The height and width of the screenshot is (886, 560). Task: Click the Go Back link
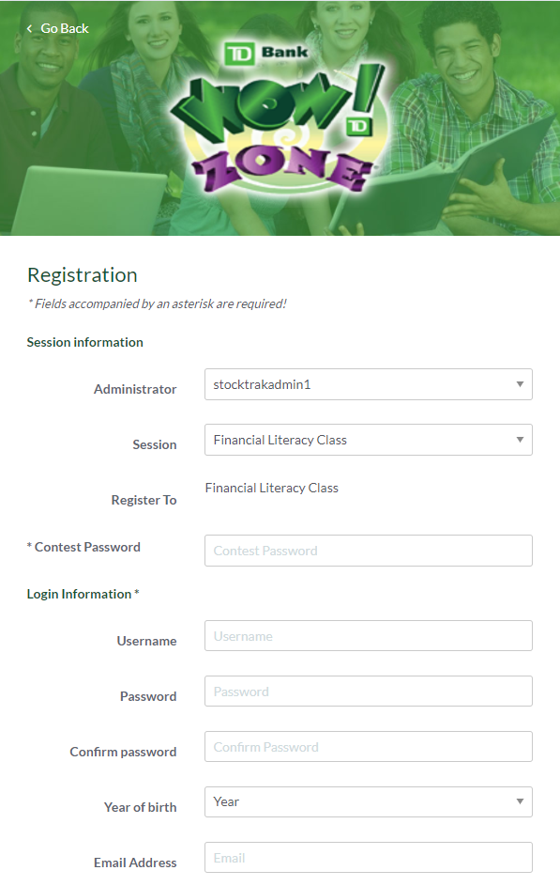pos(57,28)
